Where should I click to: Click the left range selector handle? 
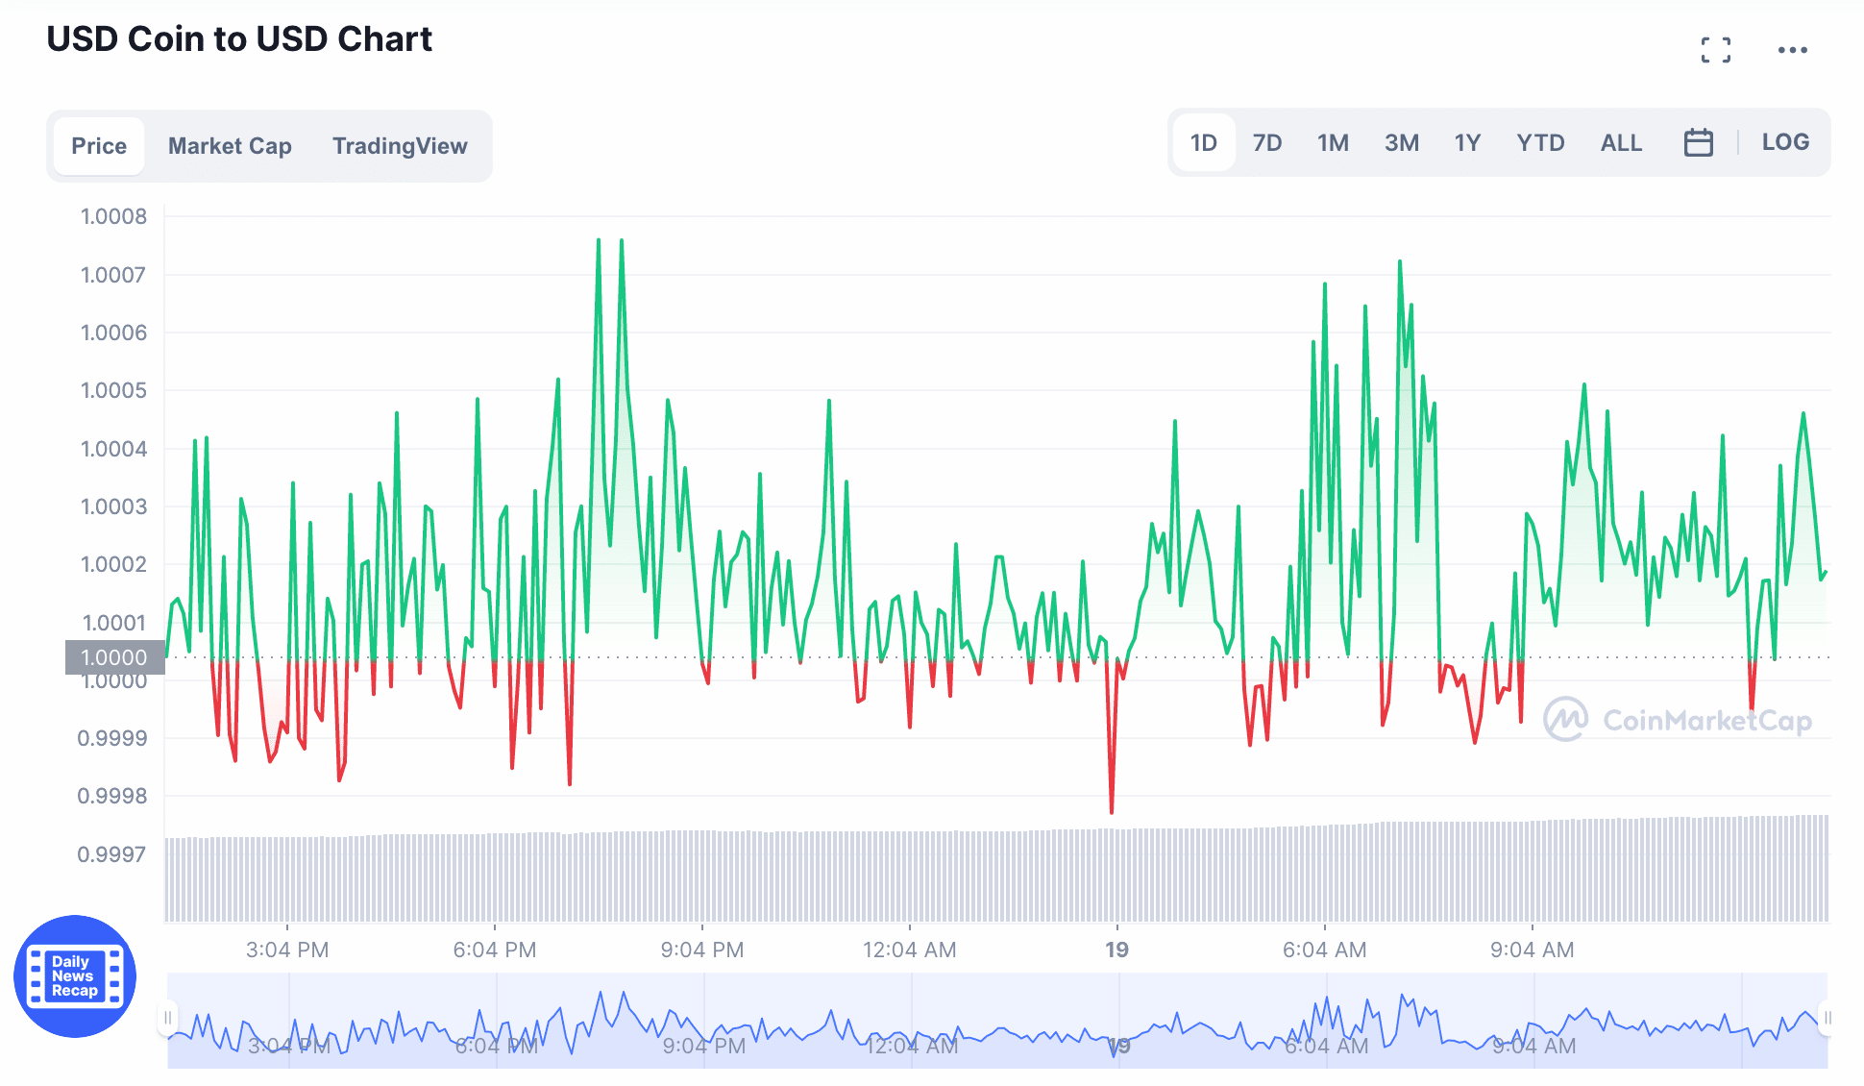168,1018
